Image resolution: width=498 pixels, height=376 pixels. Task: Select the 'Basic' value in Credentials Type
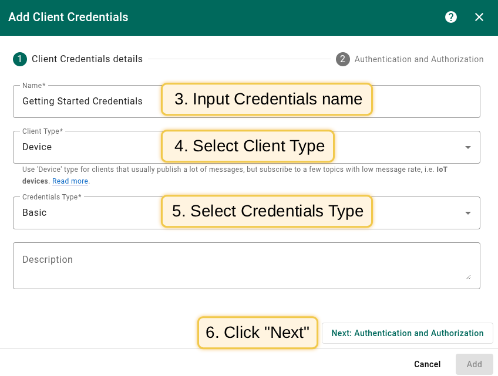[35, 212]
